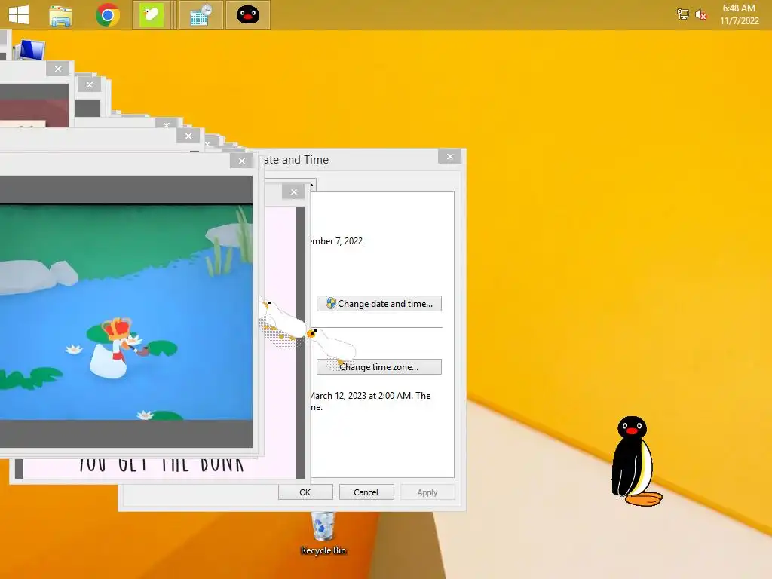Select the Desktop Goose taskbar icon
772x579 pixels.
pos(151,15)
